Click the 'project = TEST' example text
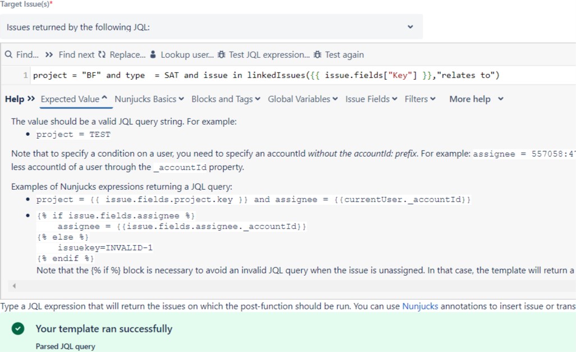 [73, 135]
